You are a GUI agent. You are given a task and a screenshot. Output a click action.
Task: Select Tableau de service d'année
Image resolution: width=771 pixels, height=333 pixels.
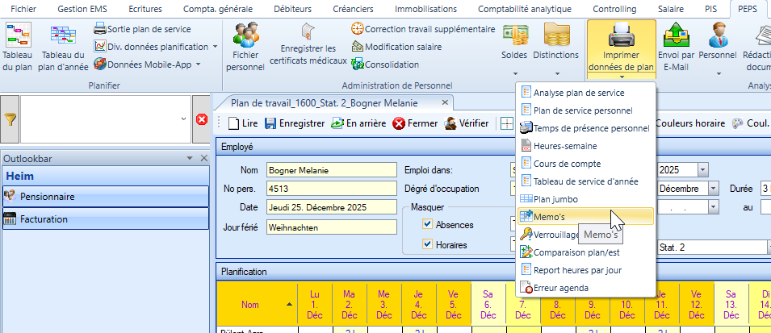pyautogui.click(x=585, y=181)
